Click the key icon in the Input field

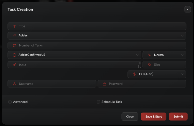tap(14, 65)
